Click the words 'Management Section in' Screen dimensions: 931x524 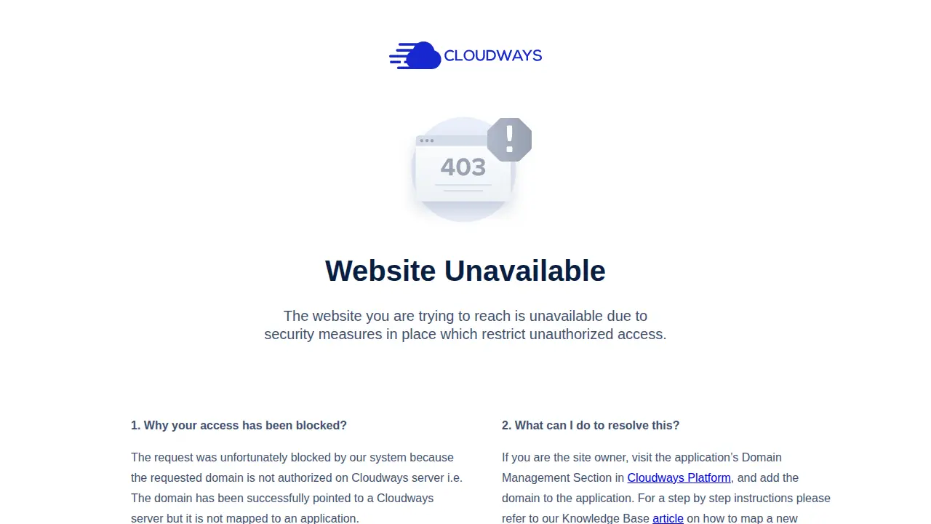[x=563, y=477]
